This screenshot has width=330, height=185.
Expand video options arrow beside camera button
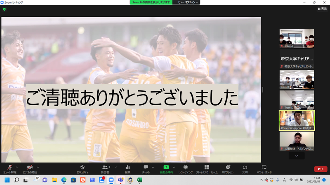point(38,167)
